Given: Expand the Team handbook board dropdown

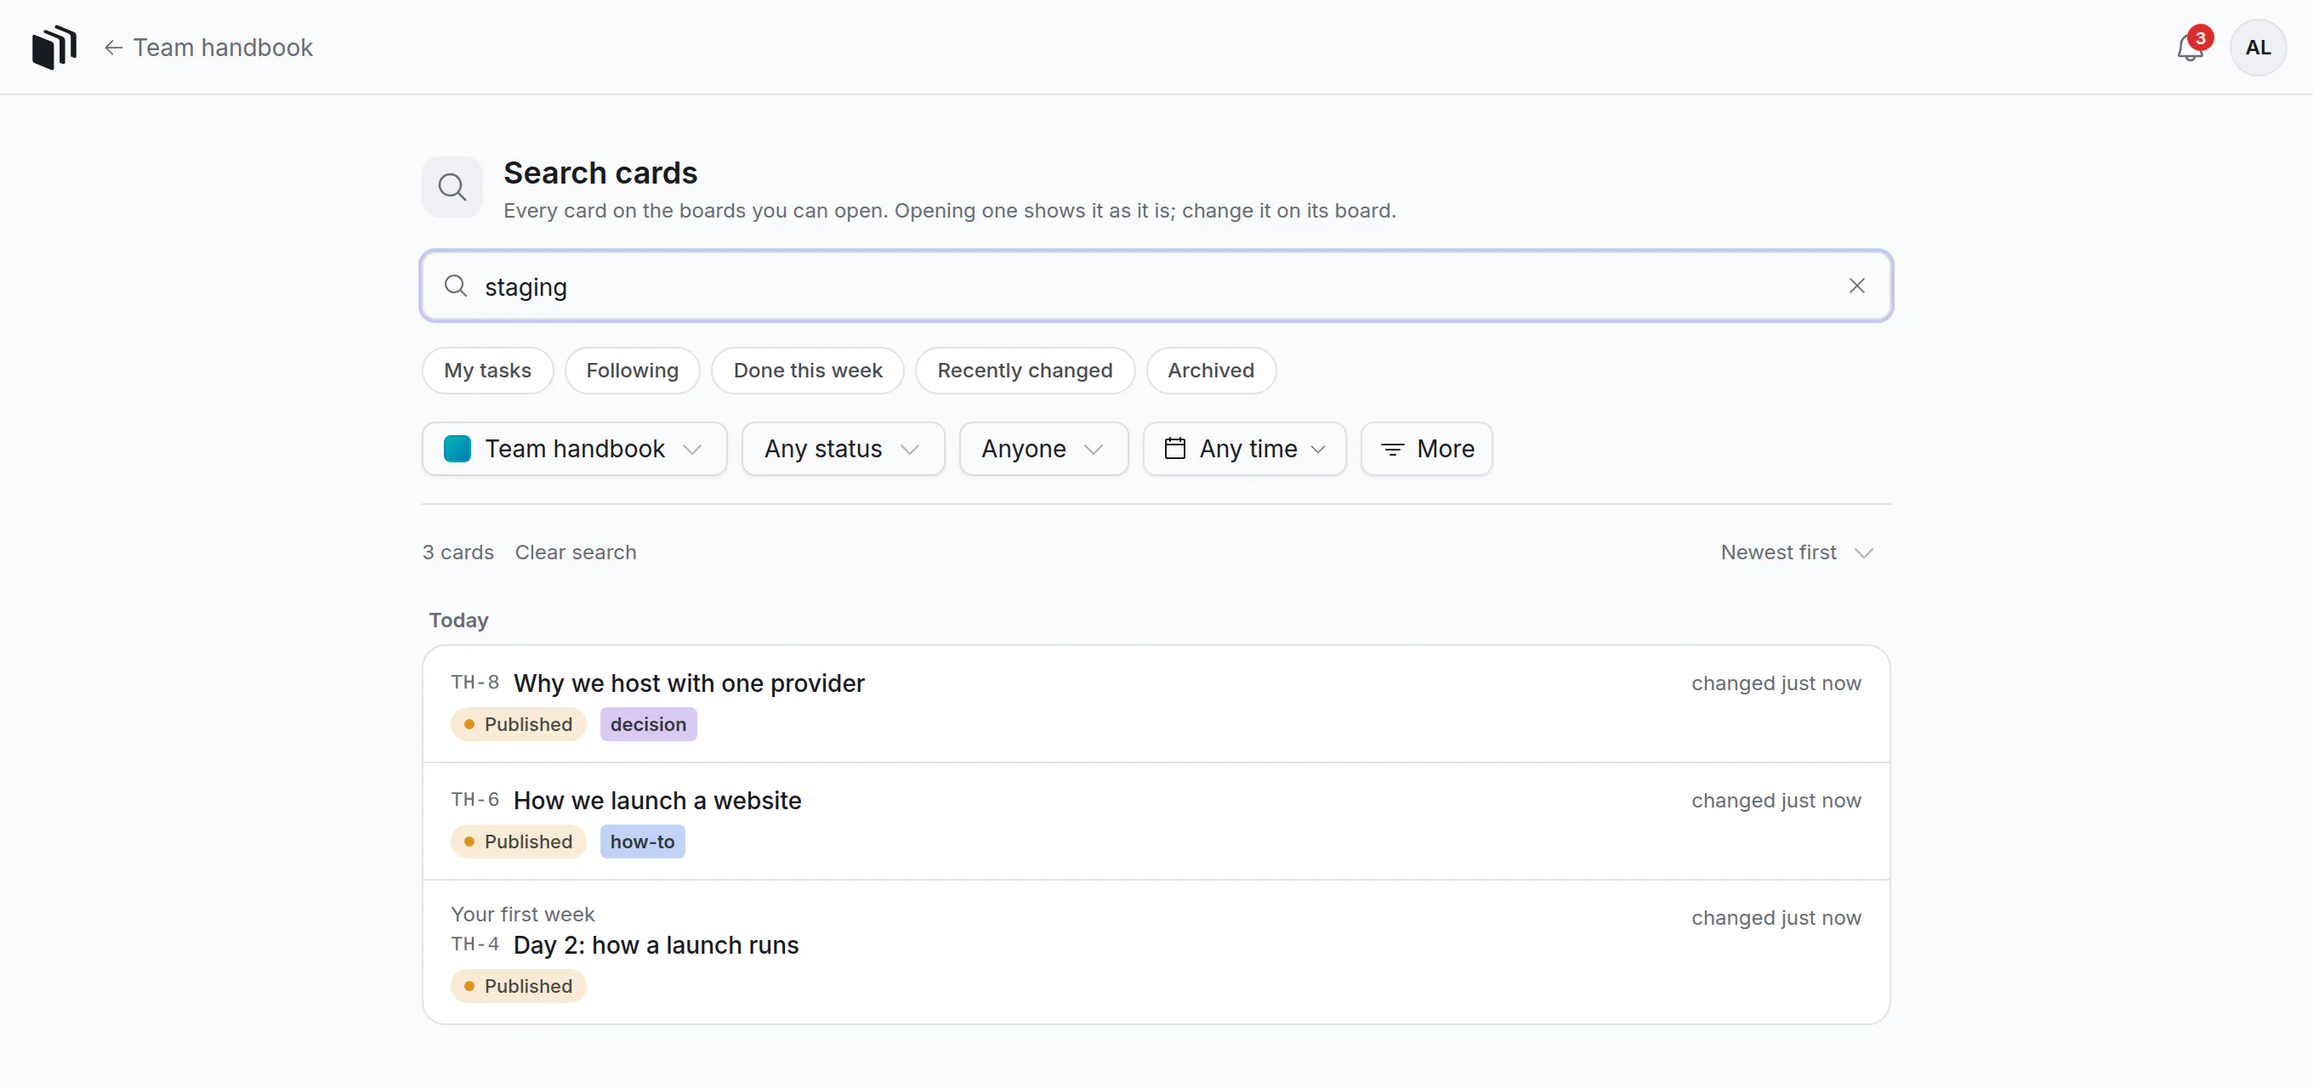Looking at the screenshot, I should coord(575,449).
